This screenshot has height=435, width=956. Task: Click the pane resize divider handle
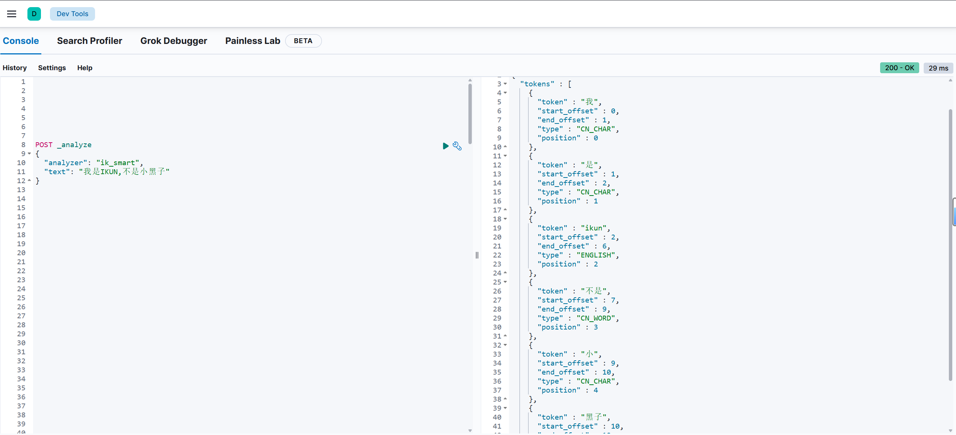(477, 255)
